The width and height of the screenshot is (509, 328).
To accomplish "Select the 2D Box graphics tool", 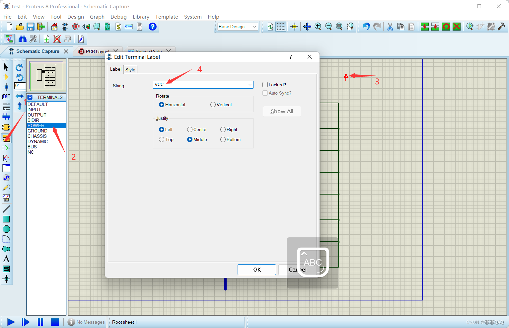I will (x=6, y=219).
